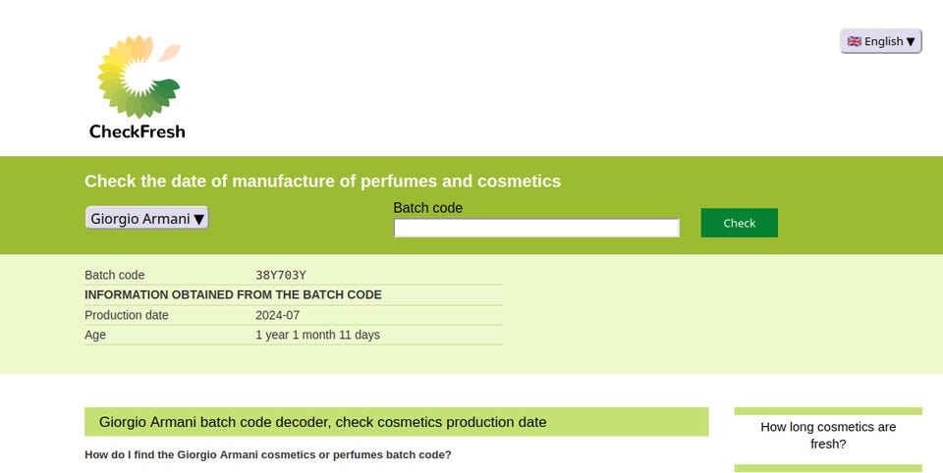This screenshot has height=473, width=943.
Task: Click the Batch code label in results table
Action: click(x=114, y=275)
